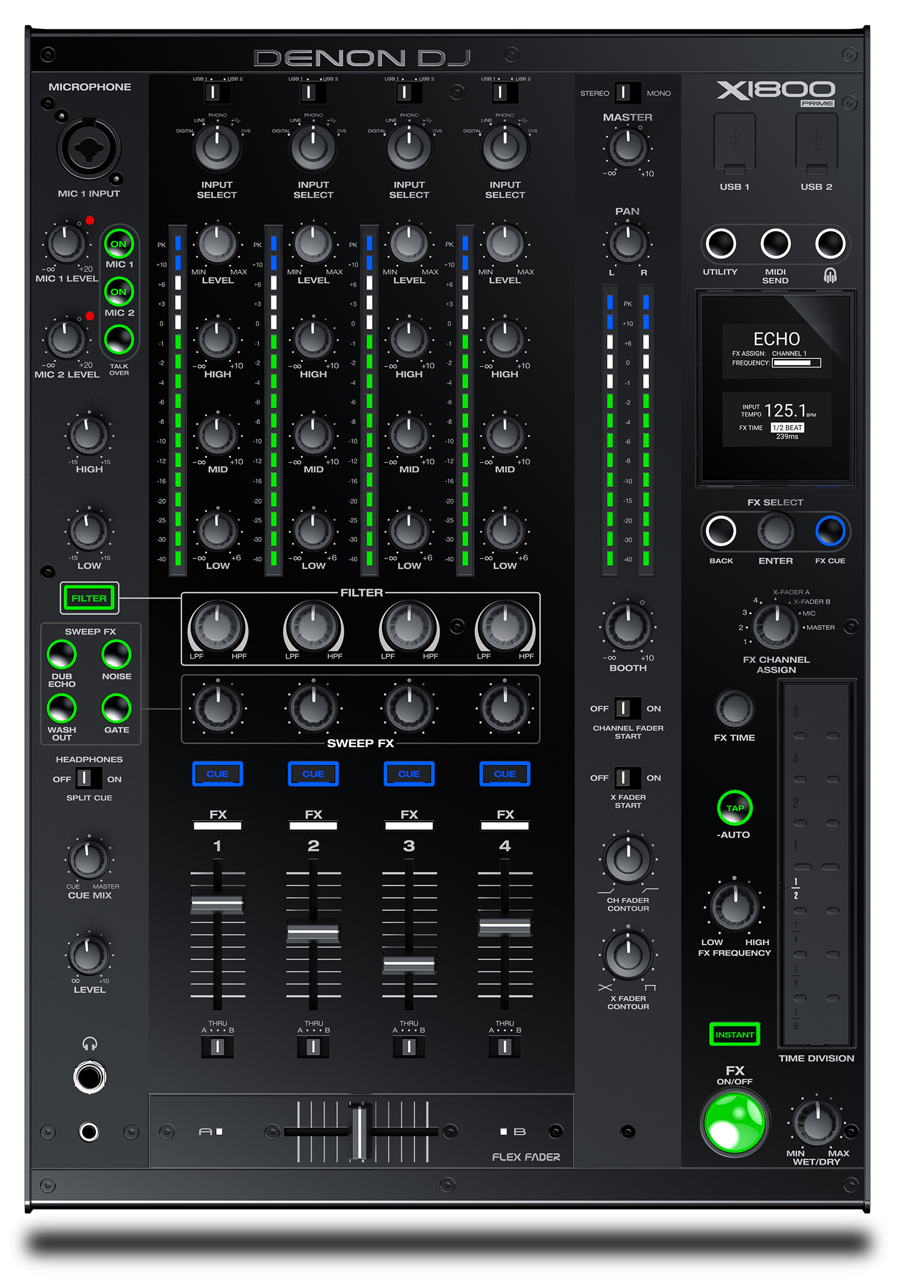Turn on MIC 2 ON button
This screenshot has height=1282, width=899.
(x=119, y=291)
